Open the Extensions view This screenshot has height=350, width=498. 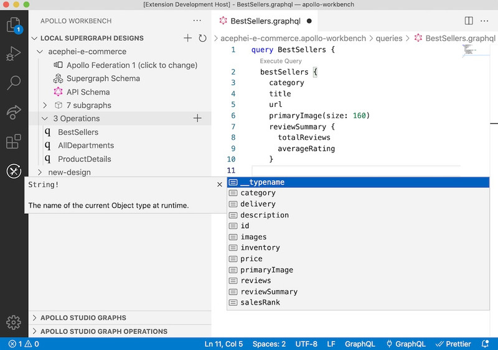[x=14, y=141]
